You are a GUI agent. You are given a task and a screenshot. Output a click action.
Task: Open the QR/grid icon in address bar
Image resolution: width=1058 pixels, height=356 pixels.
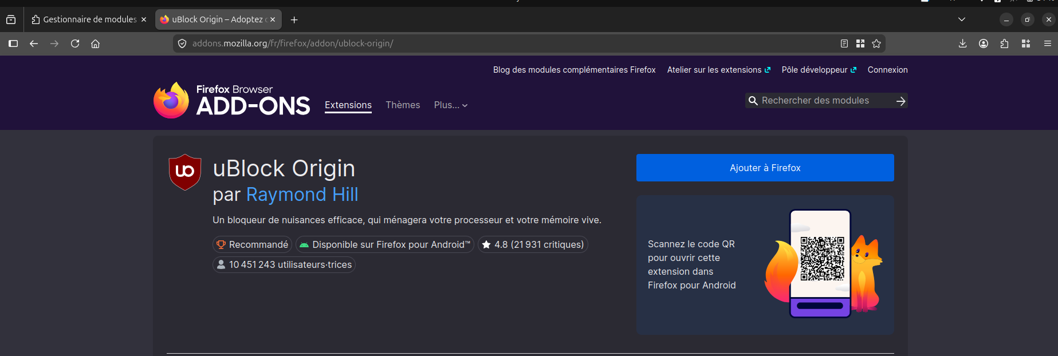[860, 43]
